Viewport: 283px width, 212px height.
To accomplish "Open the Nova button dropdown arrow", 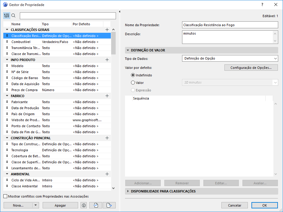I will 35,205.
